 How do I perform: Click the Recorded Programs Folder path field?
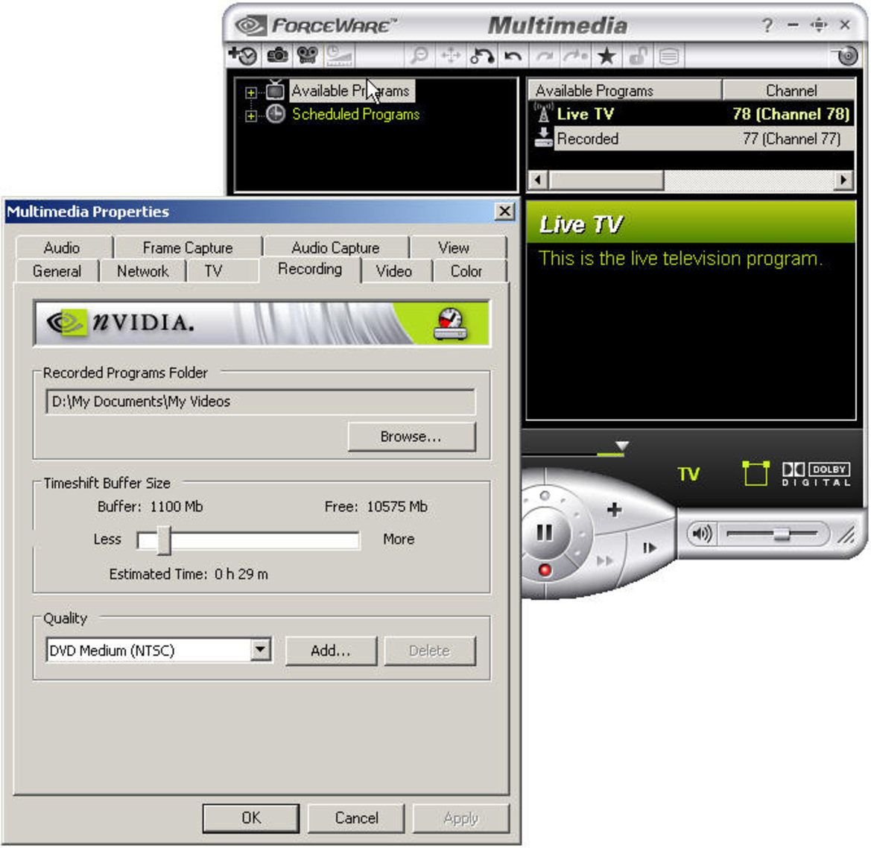[261, 401]
